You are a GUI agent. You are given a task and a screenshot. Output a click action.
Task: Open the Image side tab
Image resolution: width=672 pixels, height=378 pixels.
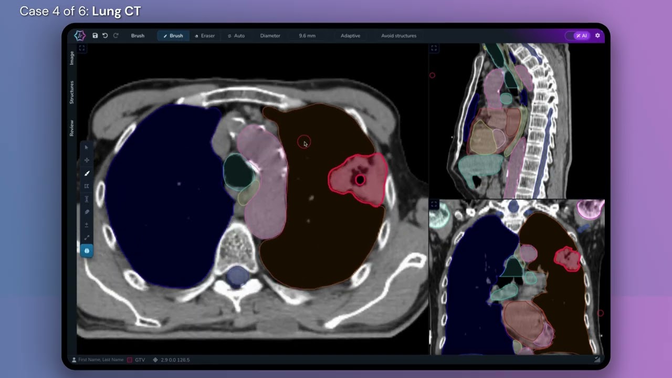click(x=72, y=58)
